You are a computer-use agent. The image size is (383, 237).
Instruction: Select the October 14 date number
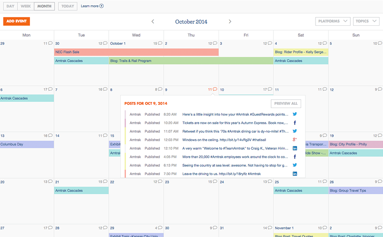[x=57, y=136]
